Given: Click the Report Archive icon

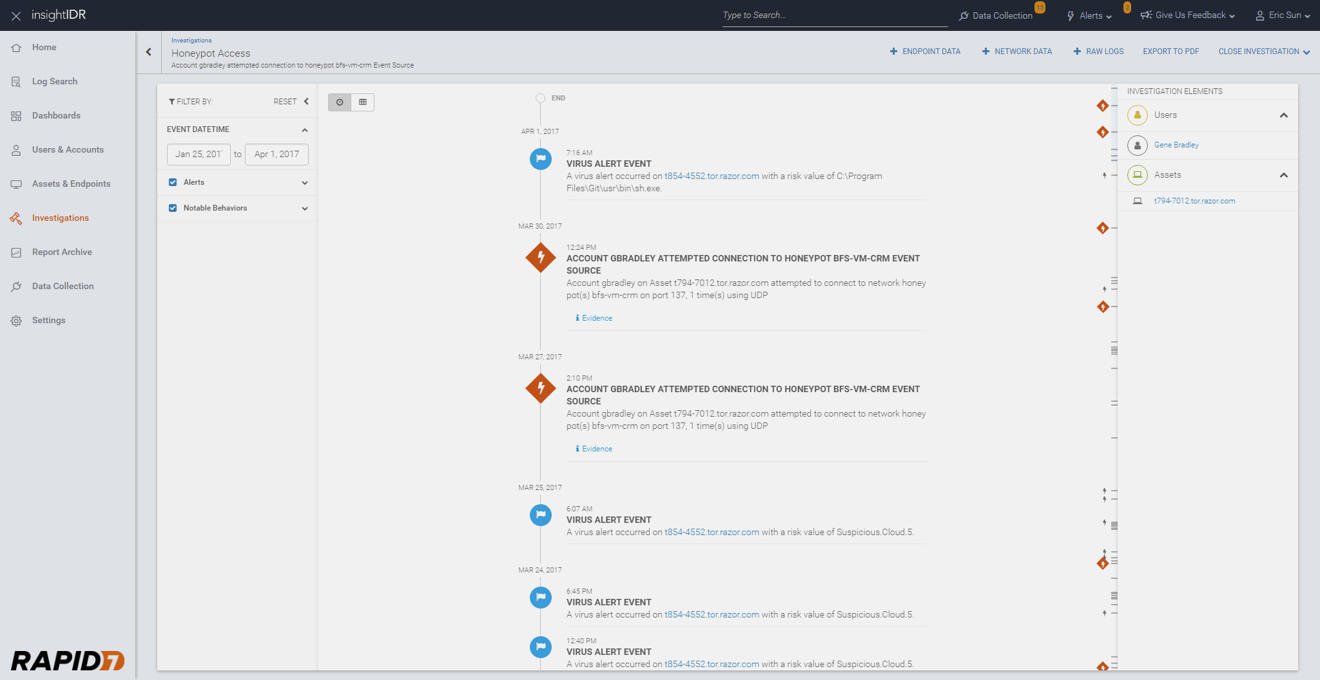Looking at the screenshot, I should click(x=16, y=252).
